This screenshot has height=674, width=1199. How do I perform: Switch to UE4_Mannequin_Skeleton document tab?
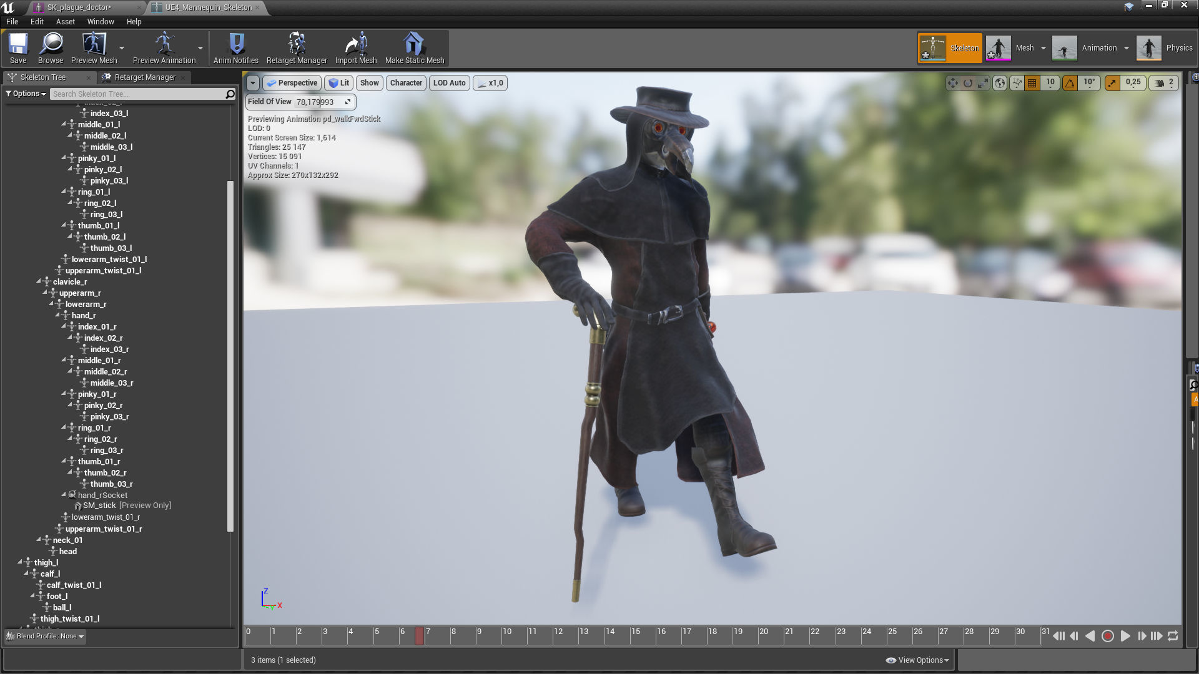[209, 7]
